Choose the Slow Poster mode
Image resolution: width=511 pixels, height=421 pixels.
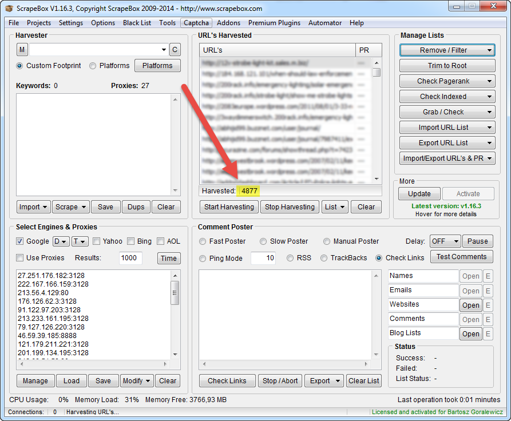tap(263, 241)
